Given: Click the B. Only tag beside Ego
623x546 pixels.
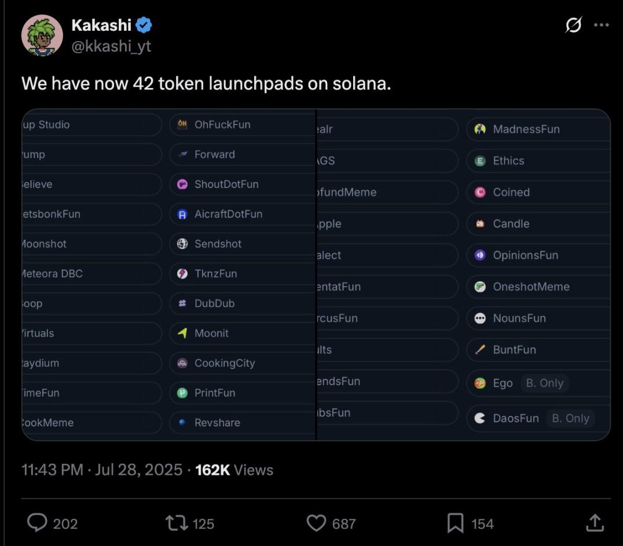Looking at the screenshot, I should [x=544, y=383].
